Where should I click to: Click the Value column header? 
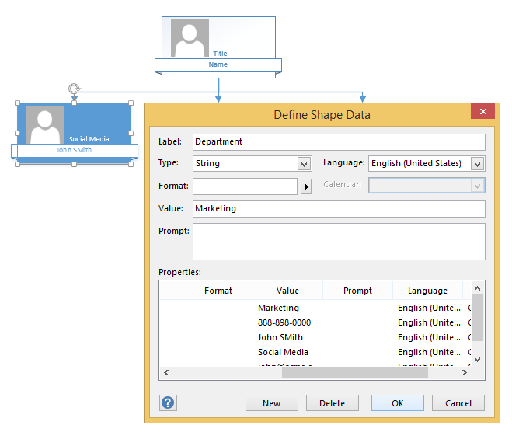(287, 291)
